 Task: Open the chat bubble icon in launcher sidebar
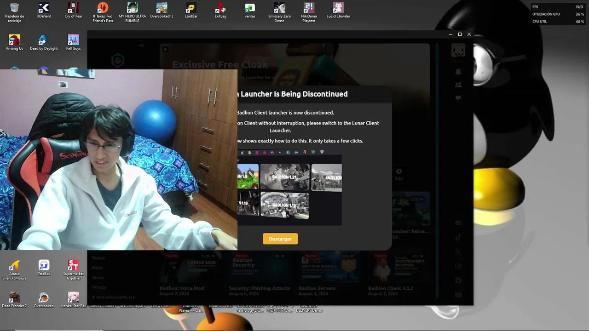458,98
